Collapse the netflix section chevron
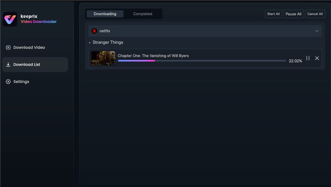 (x=317, y=31)
